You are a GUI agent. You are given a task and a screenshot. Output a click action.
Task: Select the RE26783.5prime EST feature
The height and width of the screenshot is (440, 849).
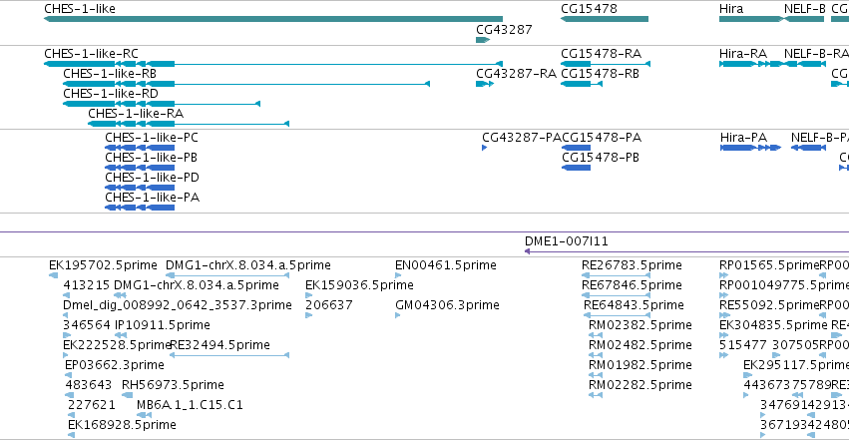click(x=616, y=275)
